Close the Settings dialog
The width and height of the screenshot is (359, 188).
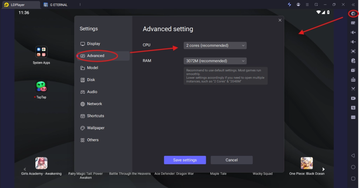point(280,20)
